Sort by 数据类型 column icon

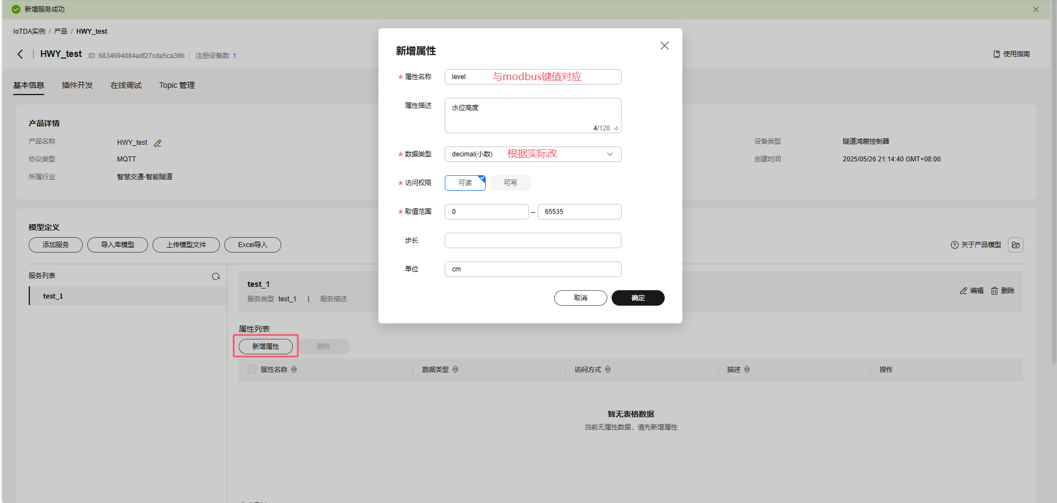click(455, 370)
